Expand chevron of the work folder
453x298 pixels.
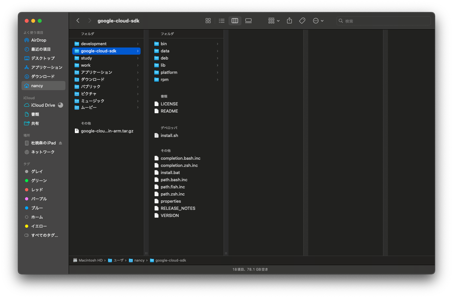click(x=138, y=65)
